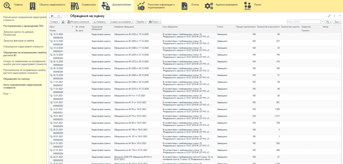Open История изменений
This screenshot has height=164, width=343.
pos(79,22)
